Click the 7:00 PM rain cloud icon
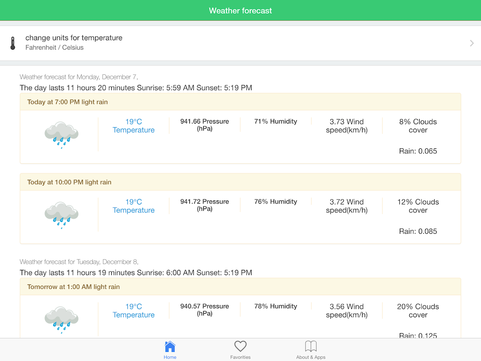481x361 pixels. point(61,134)
